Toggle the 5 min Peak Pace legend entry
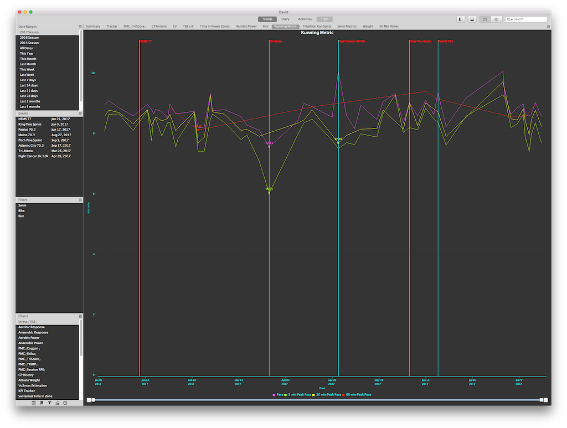 click(297, 395)
